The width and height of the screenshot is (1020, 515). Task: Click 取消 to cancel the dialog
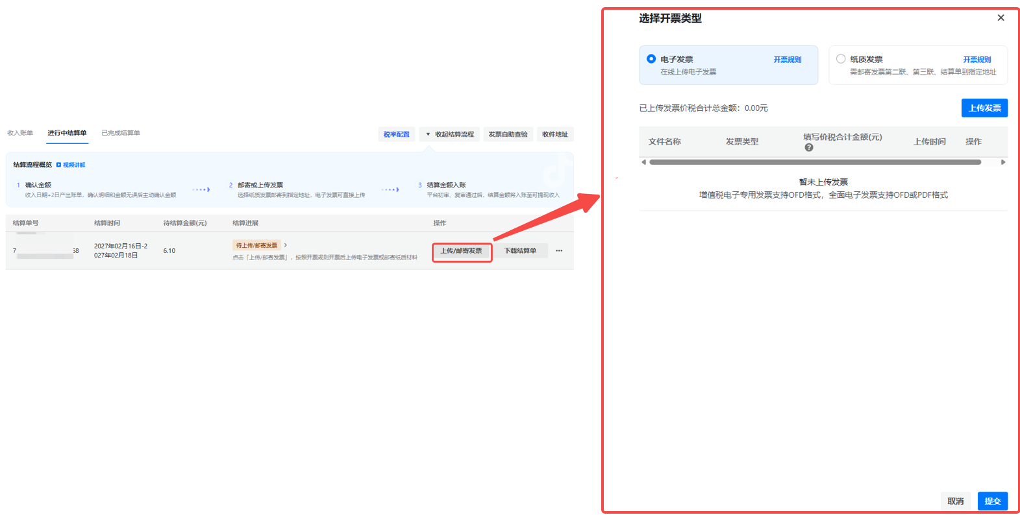(x=955, y=501)
